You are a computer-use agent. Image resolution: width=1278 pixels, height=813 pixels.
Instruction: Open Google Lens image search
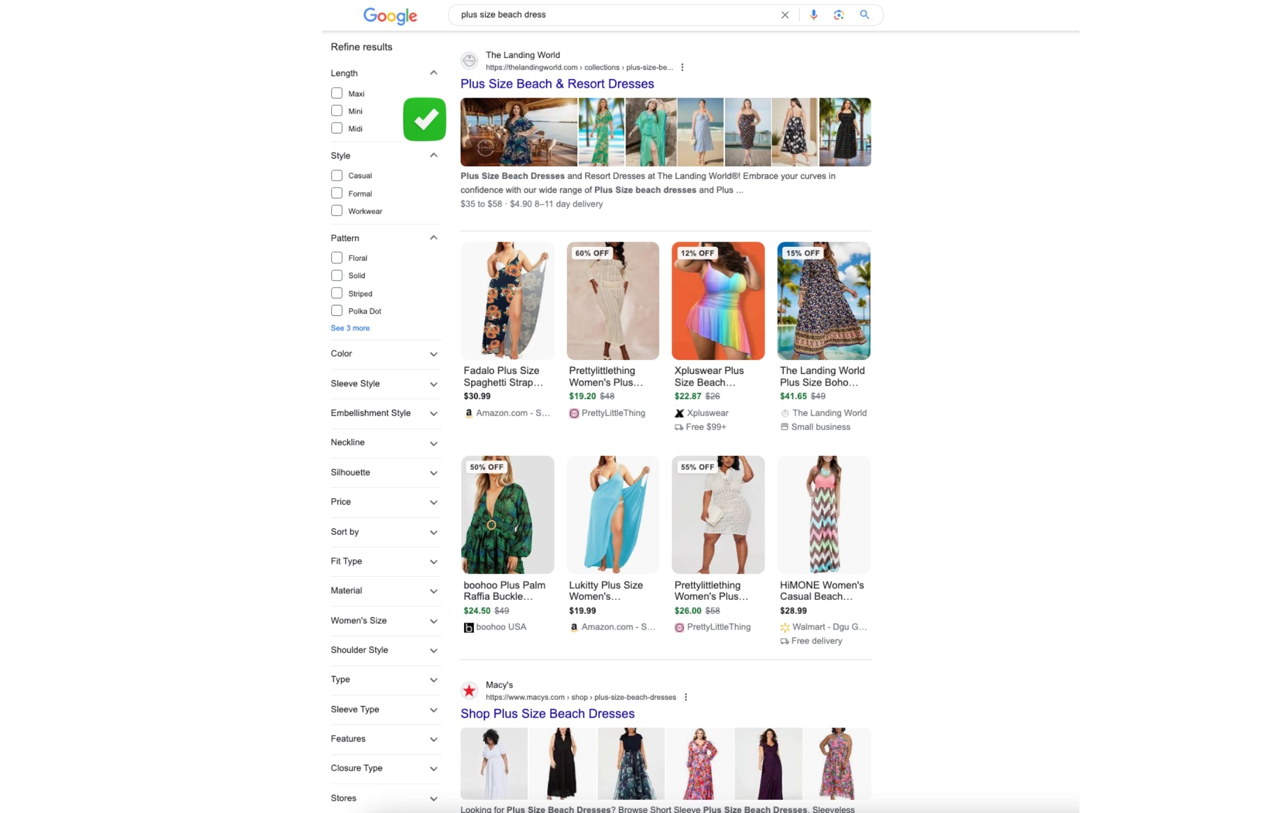(838, 15)
